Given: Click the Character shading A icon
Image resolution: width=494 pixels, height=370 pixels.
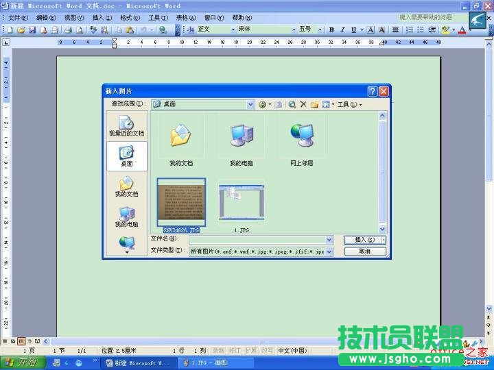Looking at the screenshot, I should pos(381,30).
